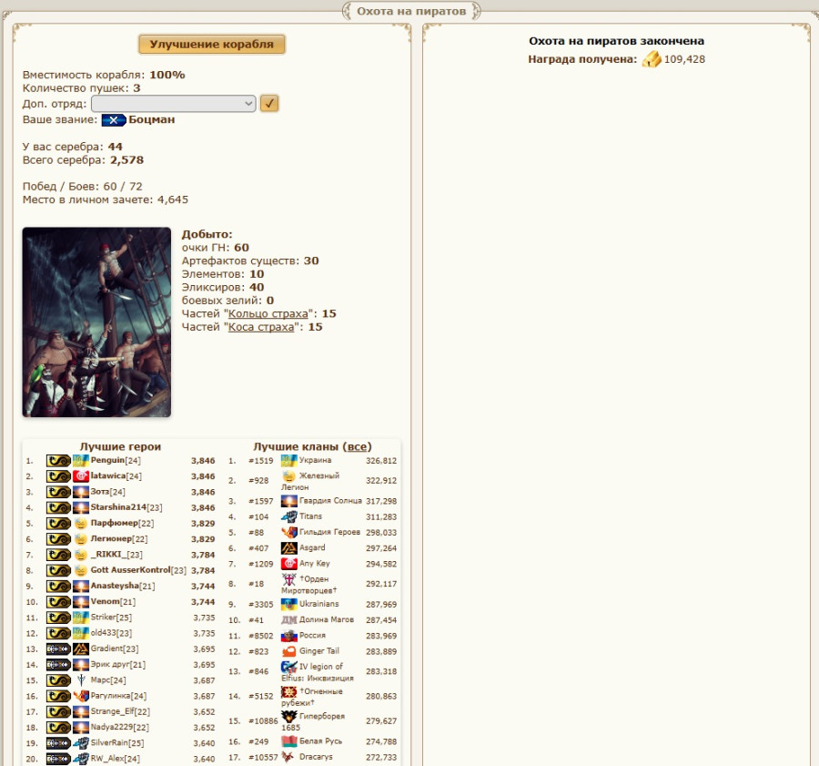Confirm squad selection with checkmark button
Image resolution: width=819 pixels, height=766 pixels.
(x=269, y=104)
